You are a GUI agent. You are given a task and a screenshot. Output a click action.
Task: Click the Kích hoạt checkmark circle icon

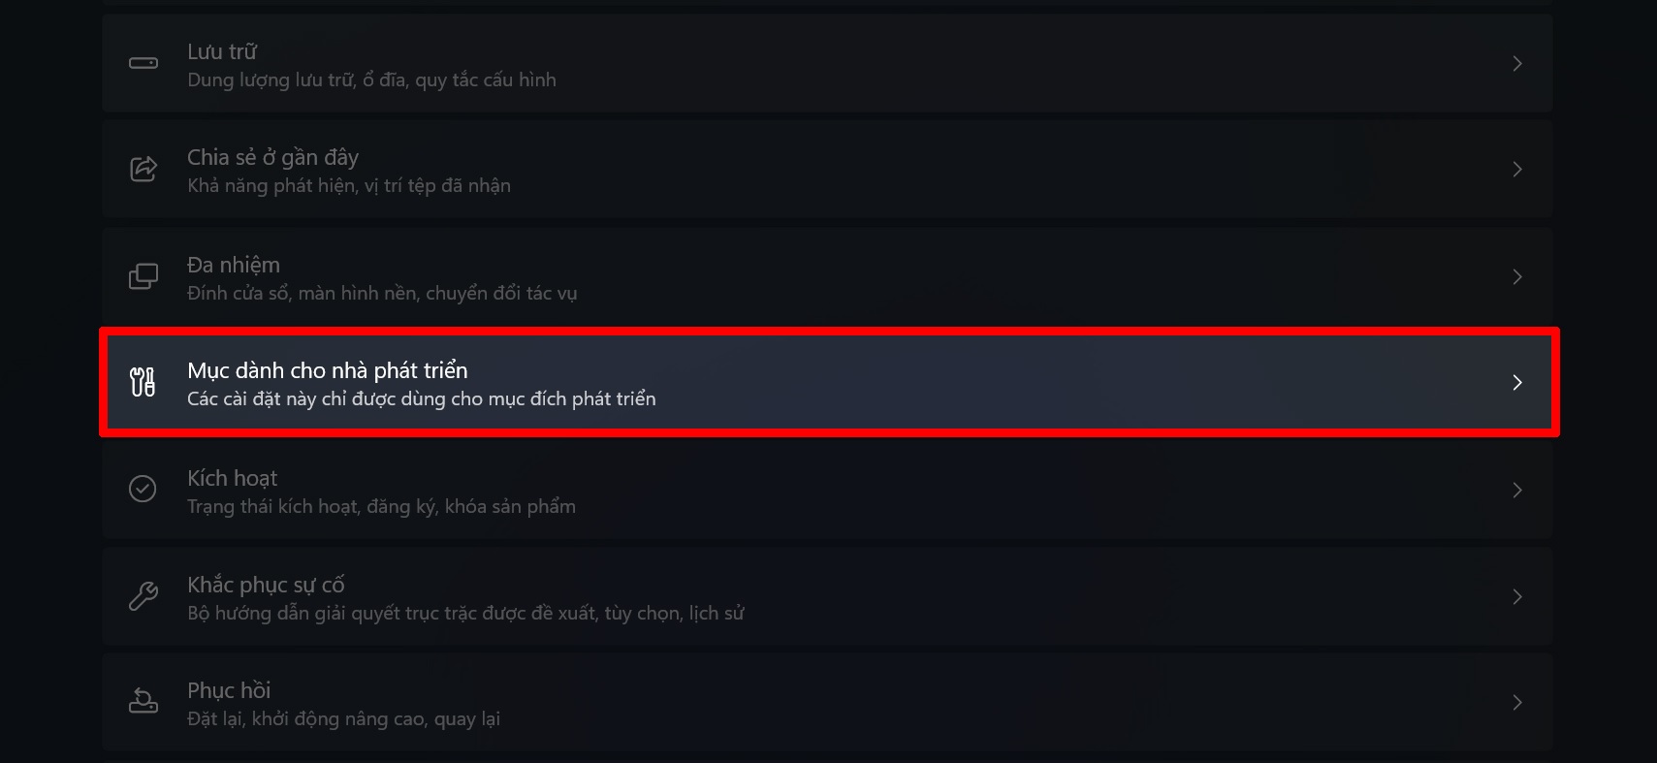[143, 489]
